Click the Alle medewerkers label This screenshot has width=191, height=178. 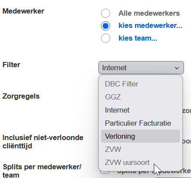tap(149, 14)
